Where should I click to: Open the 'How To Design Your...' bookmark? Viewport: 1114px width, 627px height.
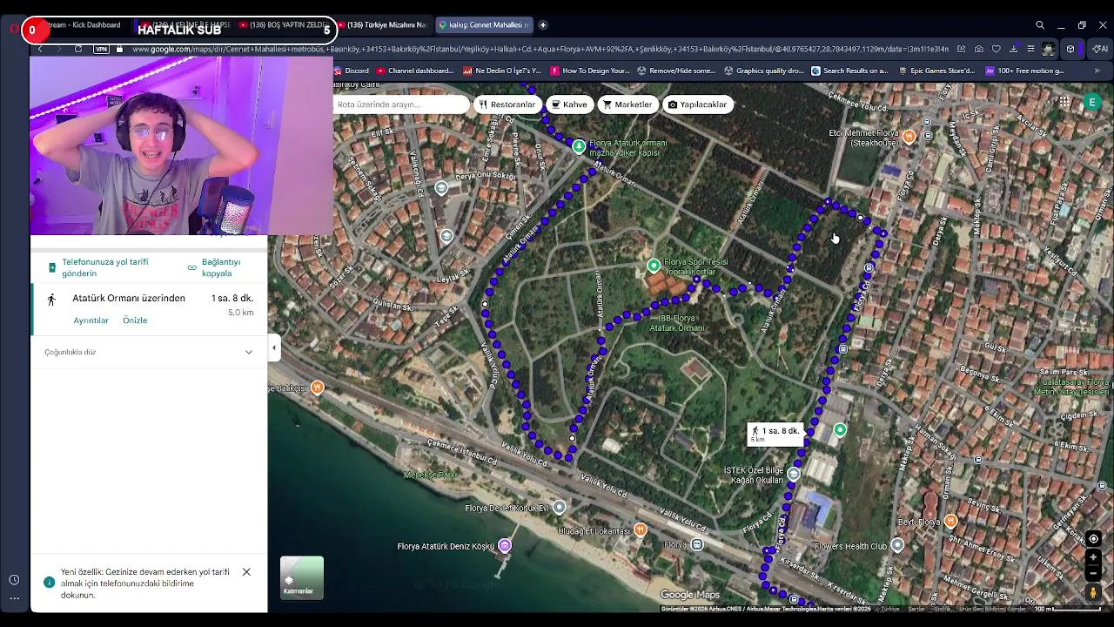(x=589, y=71)
